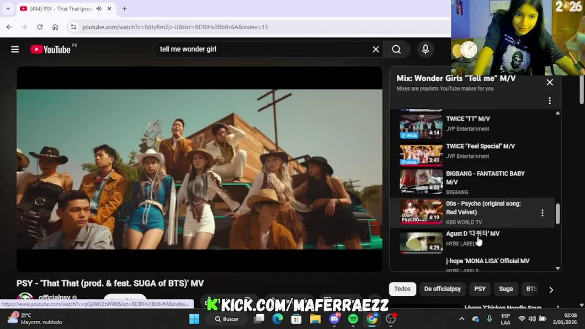Click JYP Entertainment under TWICE TT
The height and width of the screenshot is (329, 585).
[468, 129]
